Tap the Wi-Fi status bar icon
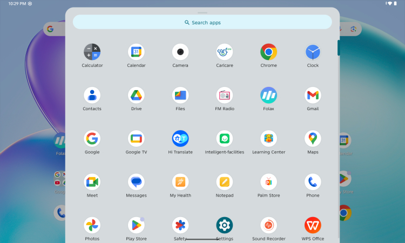The image size is (405, 243). point(389,3)
